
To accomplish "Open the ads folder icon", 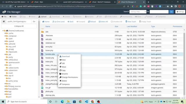I will click(42, 32).
